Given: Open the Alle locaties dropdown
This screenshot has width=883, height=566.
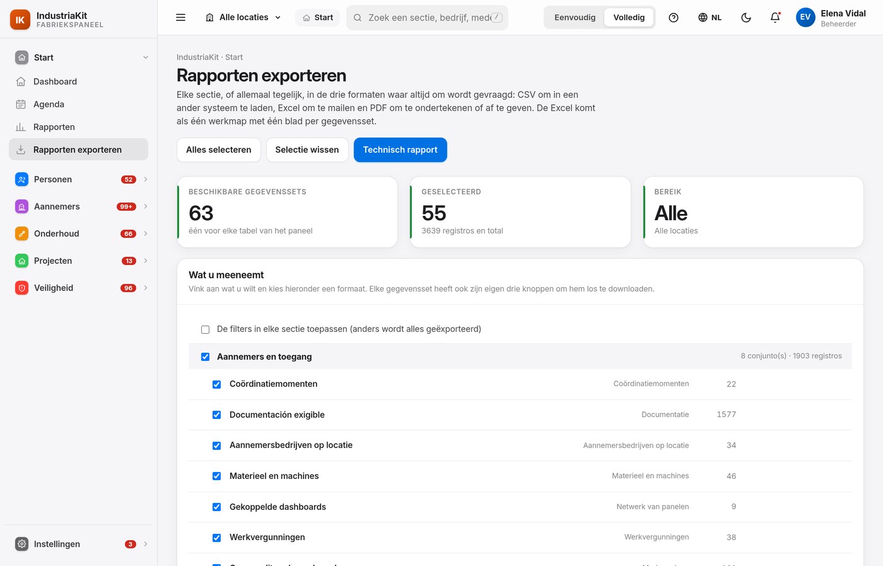Looking at the screenshot, I should tap(243, 18).
